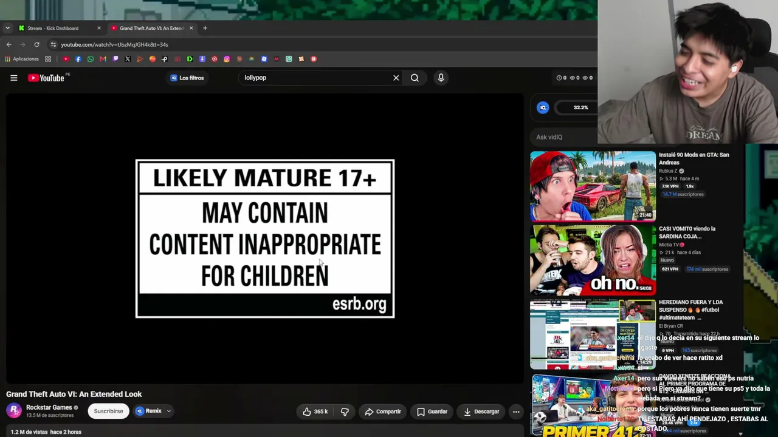Open site information icon in address bar

coord(53,44)
